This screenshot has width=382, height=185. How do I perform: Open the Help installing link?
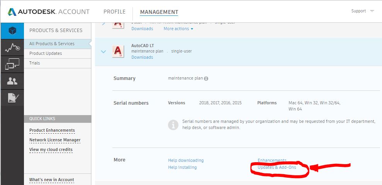(x=182, y=168)
